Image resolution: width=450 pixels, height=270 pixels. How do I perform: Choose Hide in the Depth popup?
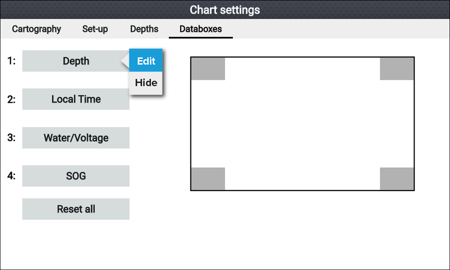[x=146, y=83]
